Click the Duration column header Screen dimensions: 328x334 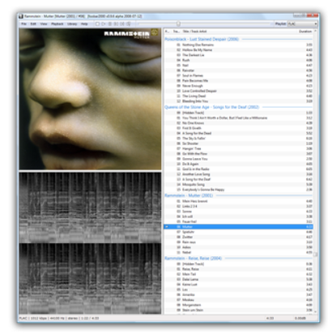[x=305, y=32]
